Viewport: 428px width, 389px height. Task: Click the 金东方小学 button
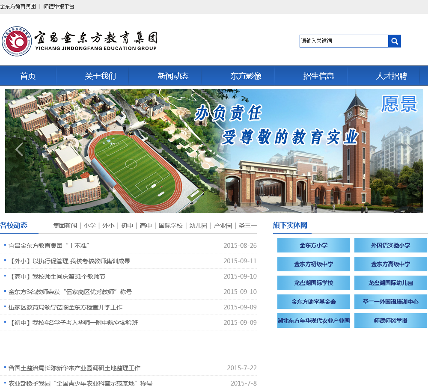pos(313,245)
